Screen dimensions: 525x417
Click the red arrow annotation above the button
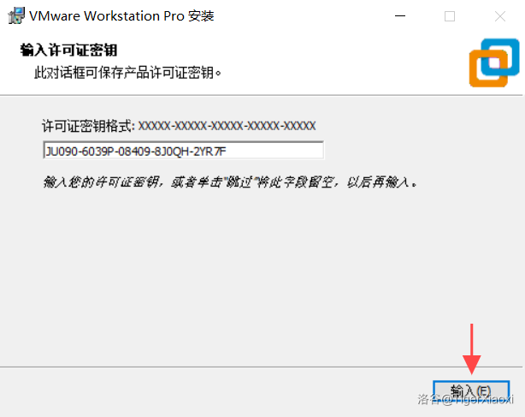pos(472,349)
